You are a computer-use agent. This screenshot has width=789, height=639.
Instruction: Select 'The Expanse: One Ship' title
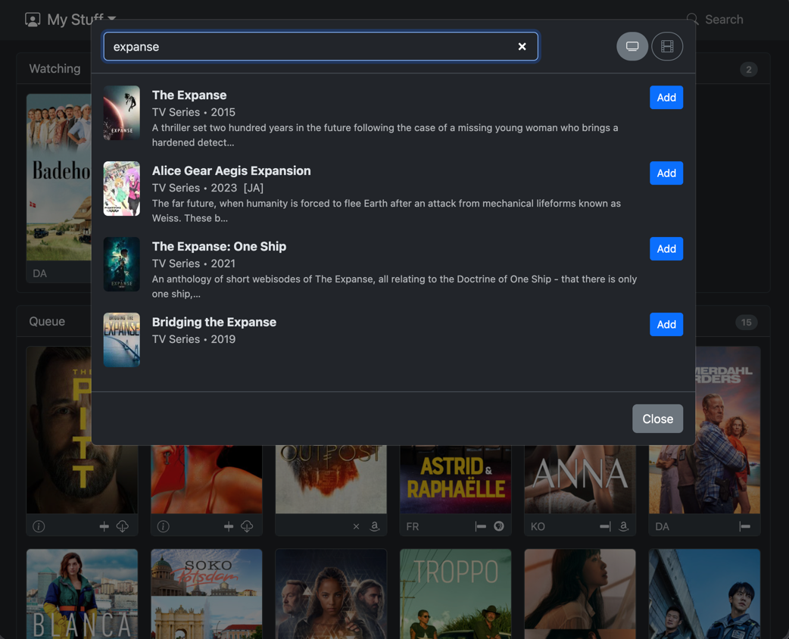click(219, 247)
